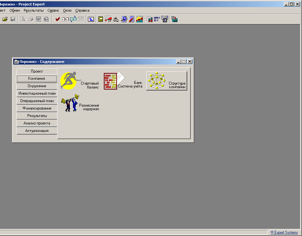Open Банк Система учета module
Screen dimensions: 302x236
click(x=123, y=81)
